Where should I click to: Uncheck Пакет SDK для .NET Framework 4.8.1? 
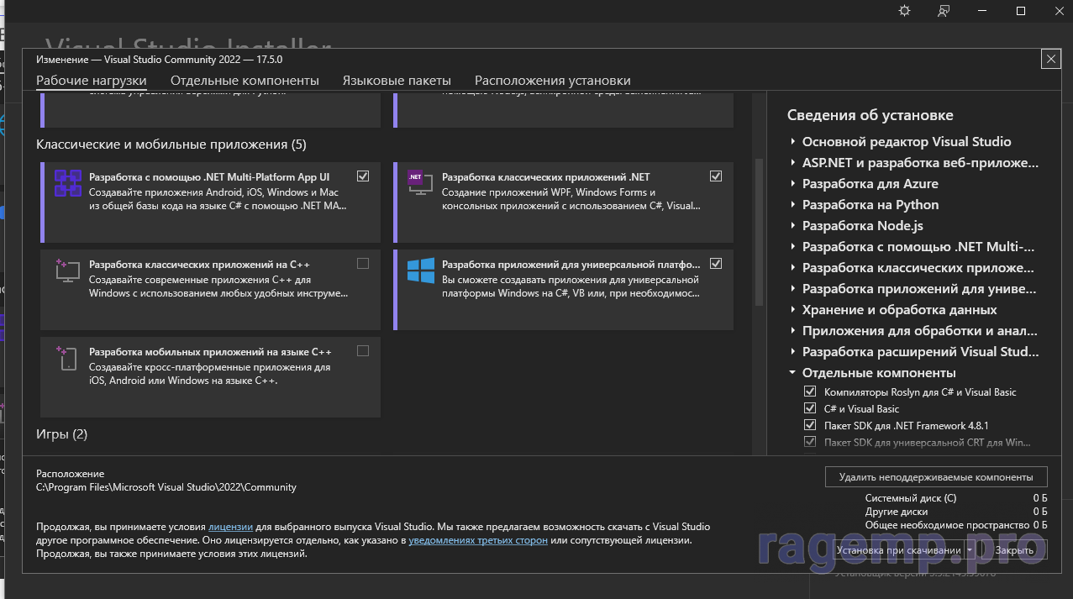pos(810,425)
